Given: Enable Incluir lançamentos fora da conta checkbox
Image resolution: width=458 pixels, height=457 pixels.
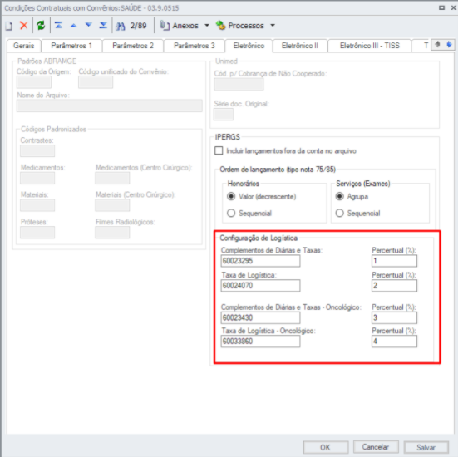Looking at the screenshot, I should (x=219, y=150).
